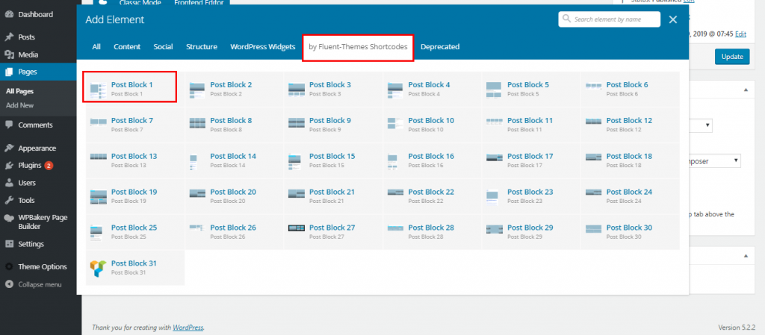
Task: Expand the lower right panel arrow
Action: [745, 255]
